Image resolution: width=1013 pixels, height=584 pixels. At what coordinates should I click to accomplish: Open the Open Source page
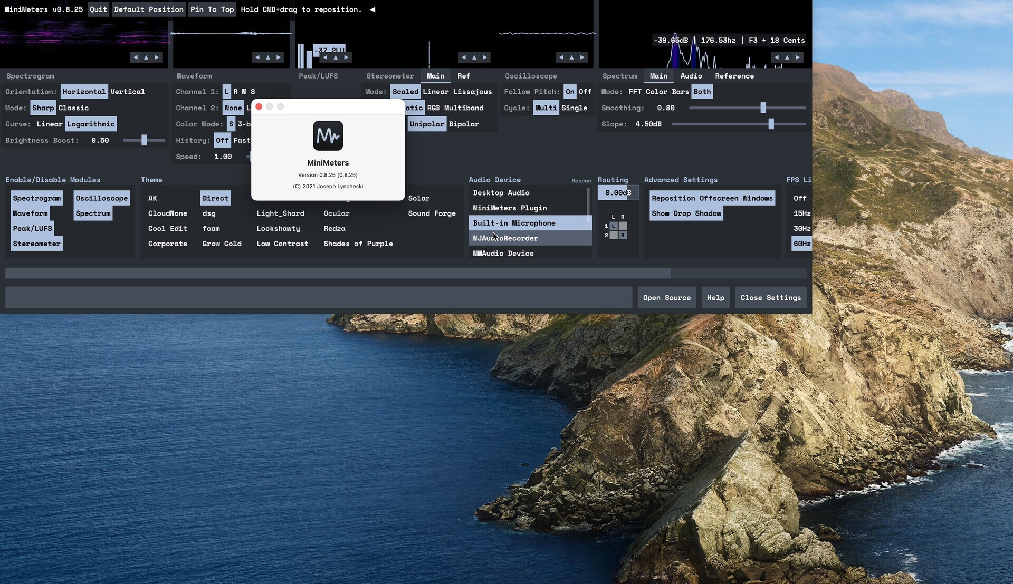click(666, 298)
